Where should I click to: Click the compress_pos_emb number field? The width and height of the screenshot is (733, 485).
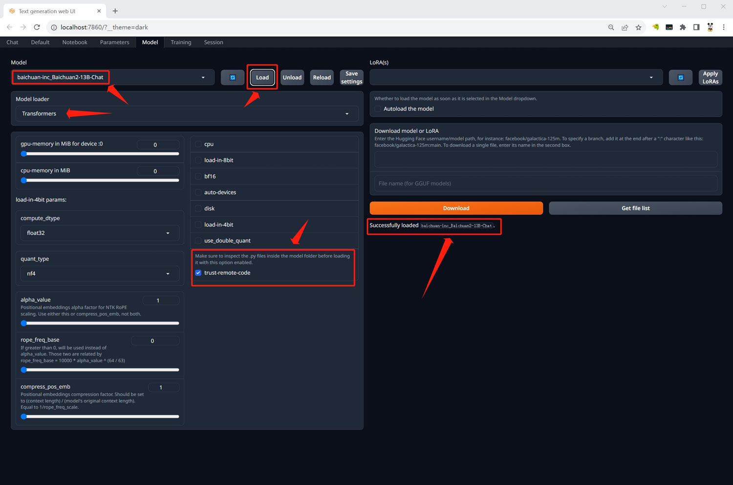click(x=164, y=388)
